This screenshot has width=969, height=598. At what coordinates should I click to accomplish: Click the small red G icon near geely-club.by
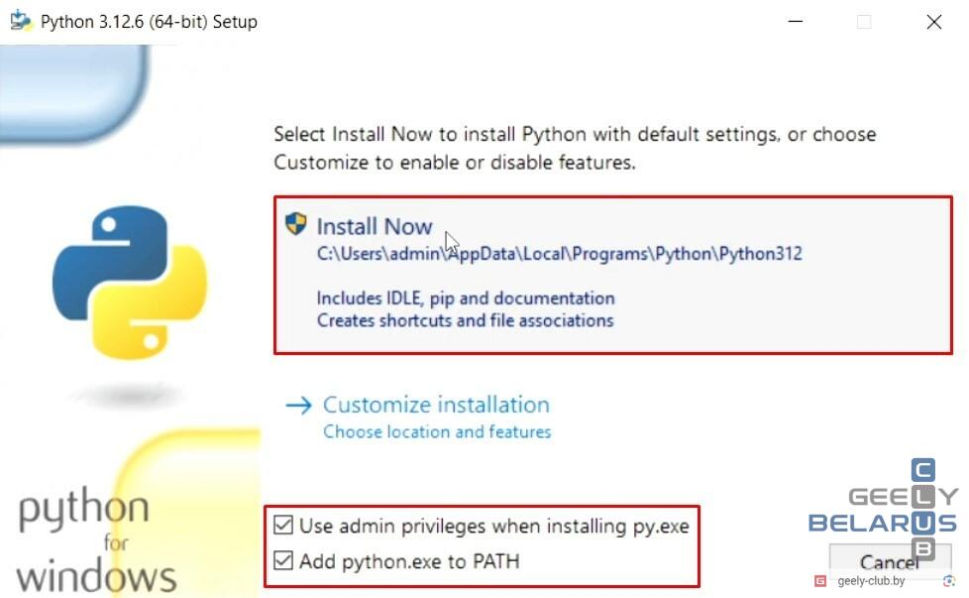[820, 581]
